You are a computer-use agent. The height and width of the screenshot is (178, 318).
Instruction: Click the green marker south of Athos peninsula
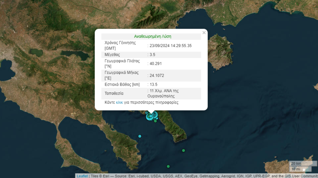183,150
